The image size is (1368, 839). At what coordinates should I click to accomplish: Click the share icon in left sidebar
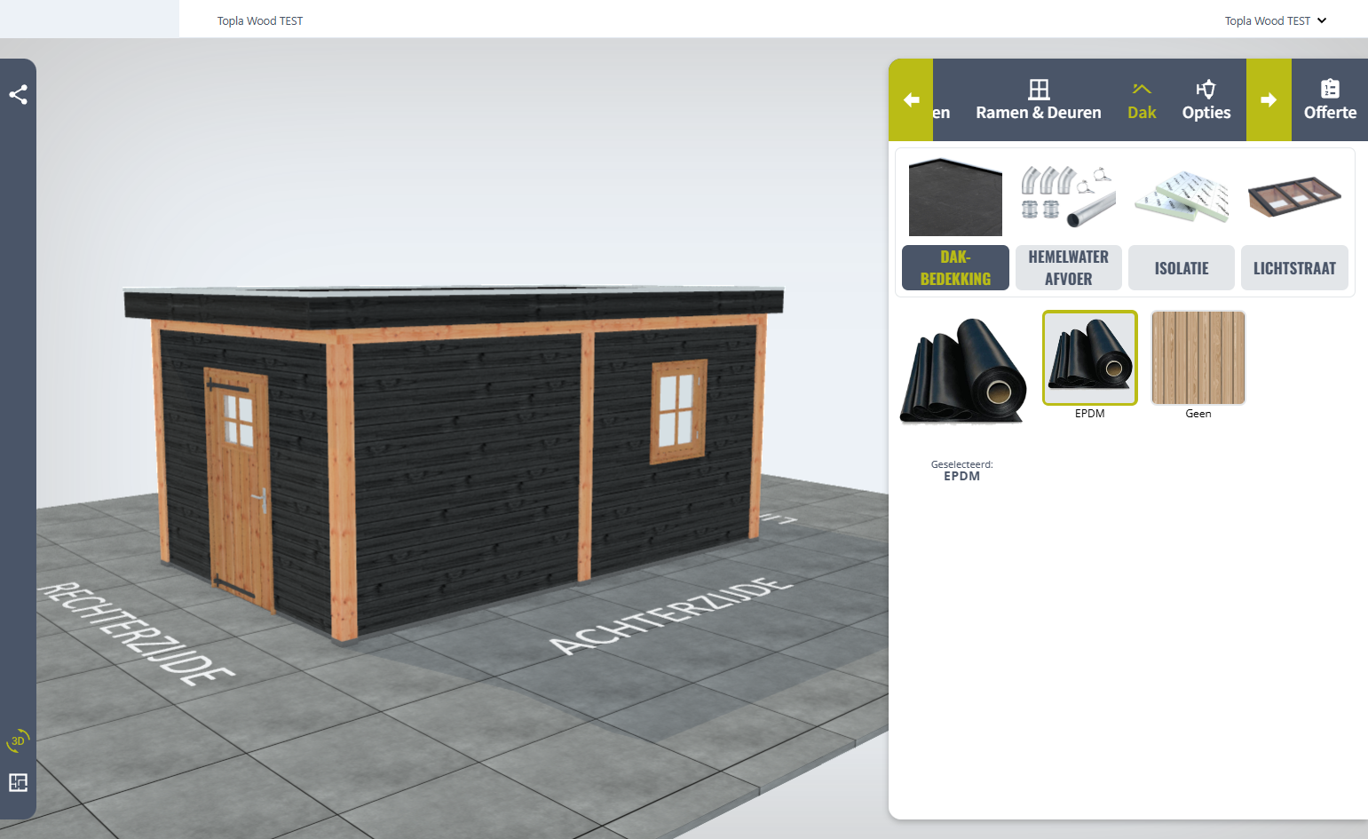coord(18,94)
